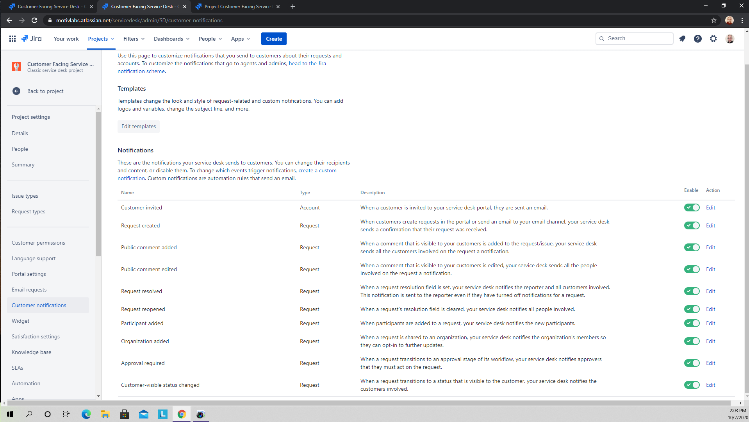Open the user profile avatar in Jira header
The height and width of the screenshot is (422, 749).
coord(730,39)
